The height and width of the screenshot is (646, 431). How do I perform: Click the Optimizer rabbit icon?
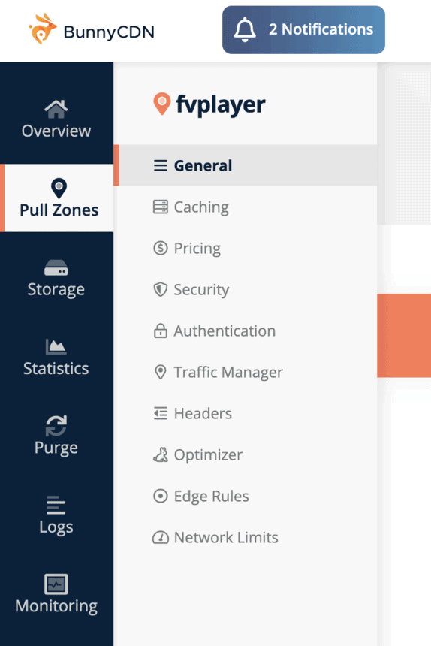(x=161, y=455)
